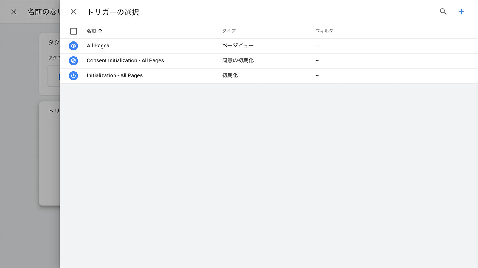Viewport: 478px width, 268px height.
Task: Open the trigger search with the magnifier icon
Action: click(443, 12)
